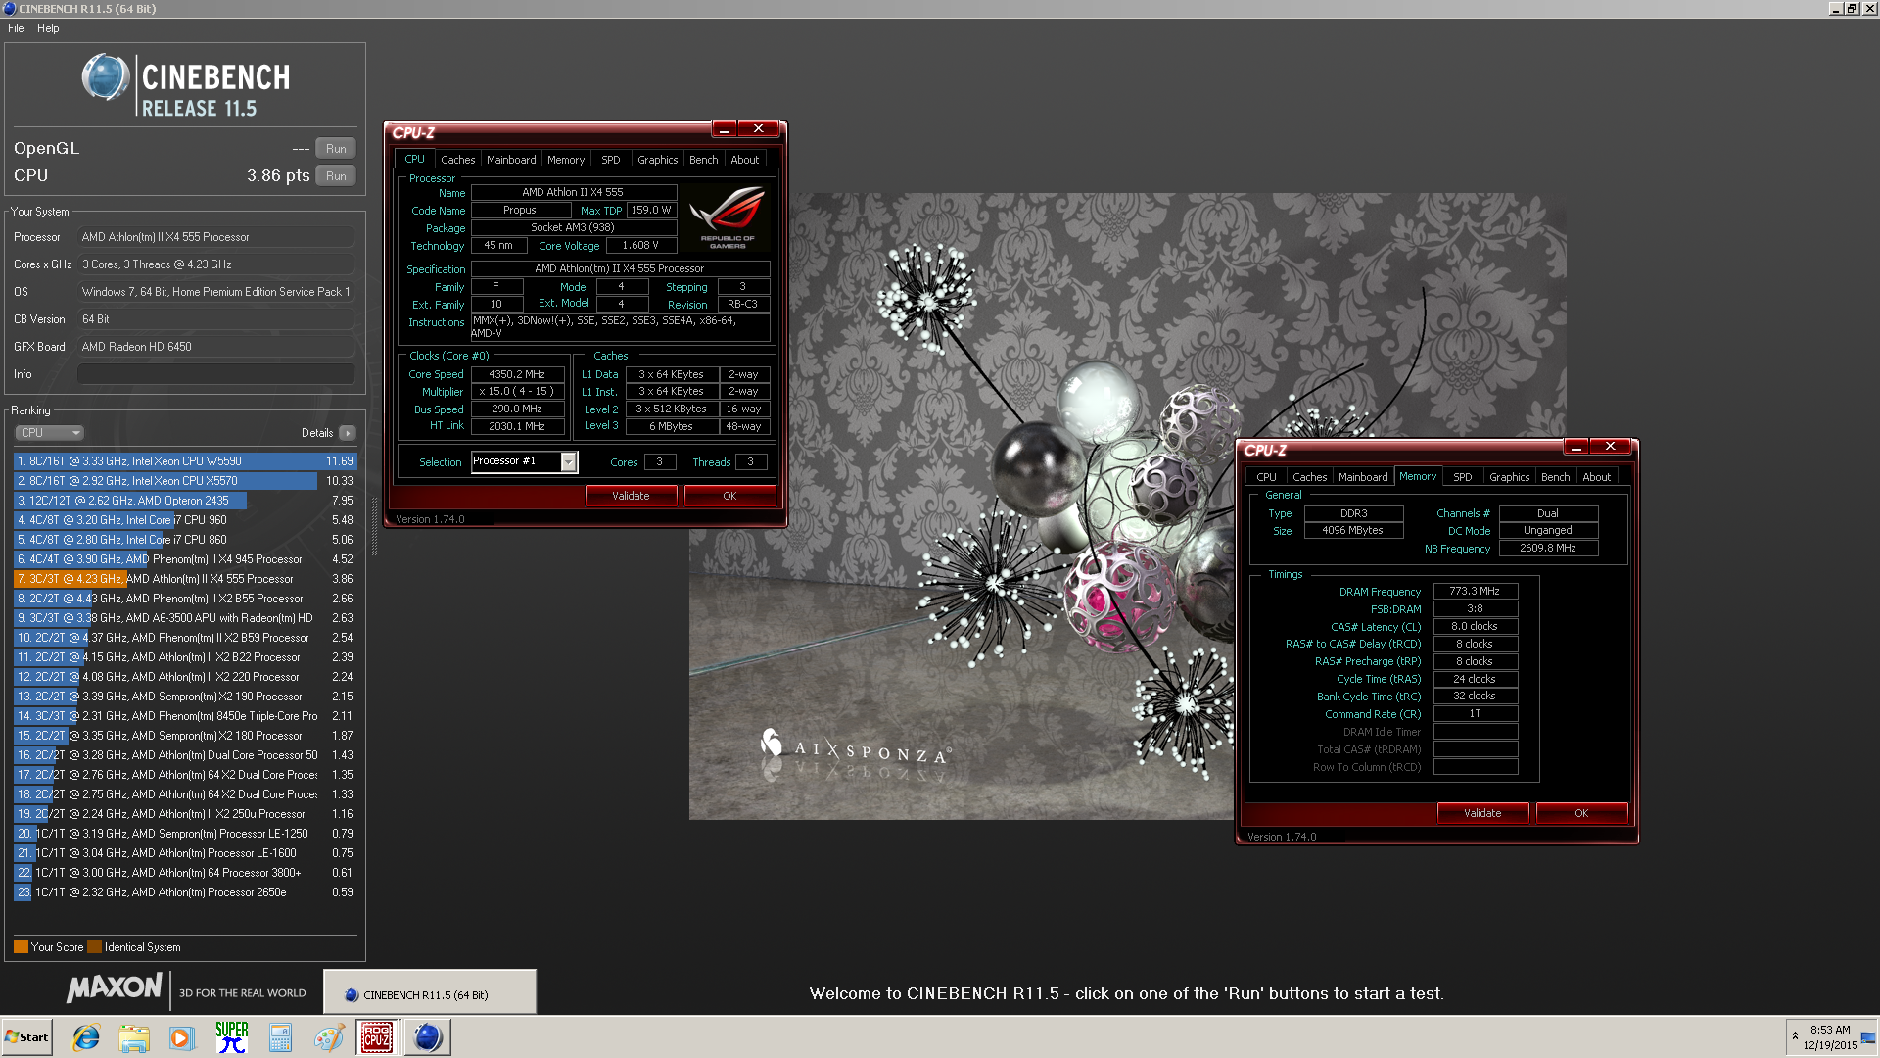Click the DRAM Frequency 773.3 MHz value
Screen dimensions: 1880x1058
click(1475, 592)
